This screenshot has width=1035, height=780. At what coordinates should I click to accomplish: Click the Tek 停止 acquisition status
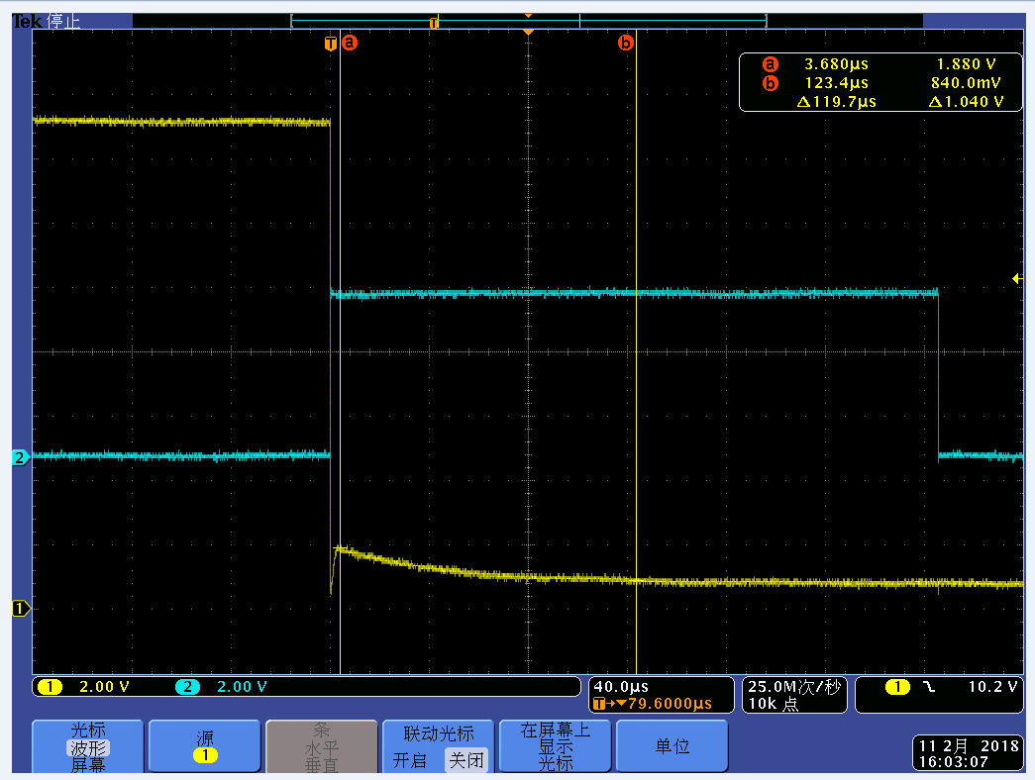(x=47, y=21)
